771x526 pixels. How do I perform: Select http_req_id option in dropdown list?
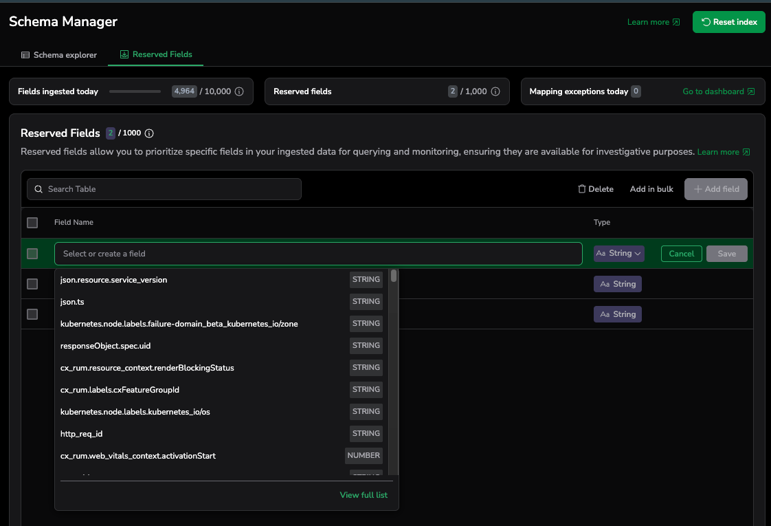[81, 434]
